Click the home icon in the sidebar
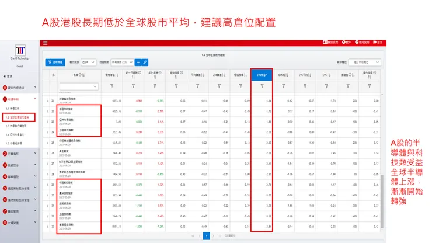Screen dimensions: 432x243 coord(5,77)
